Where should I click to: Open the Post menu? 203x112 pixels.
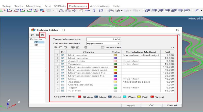48,6
